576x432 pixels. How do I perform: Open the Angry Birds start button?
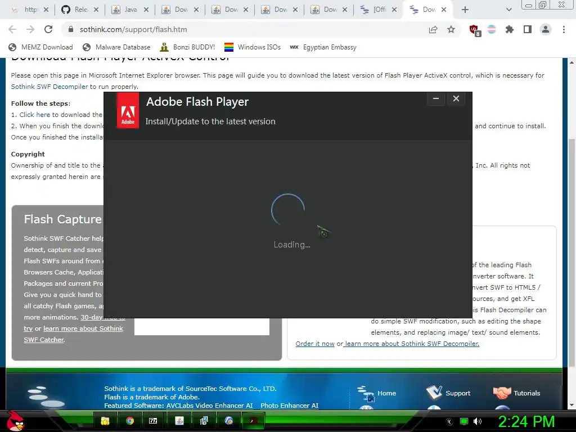click(x=15, y=421)
